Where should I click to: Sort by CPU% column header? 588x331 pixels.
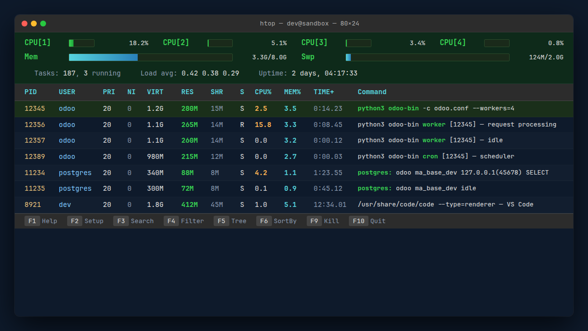(x=263, y=92)
